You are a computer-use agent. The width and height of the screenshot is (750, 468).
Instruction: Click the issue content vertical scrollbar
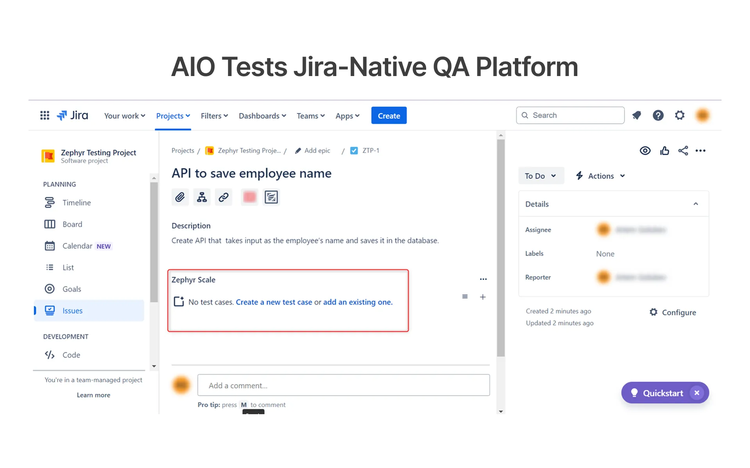click(x=501, y=248)
